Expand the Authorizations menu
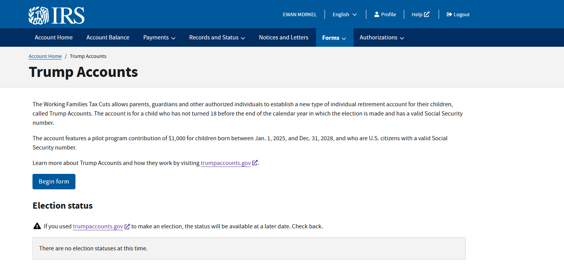The image size is (564, 272). [x=382, y=37]
